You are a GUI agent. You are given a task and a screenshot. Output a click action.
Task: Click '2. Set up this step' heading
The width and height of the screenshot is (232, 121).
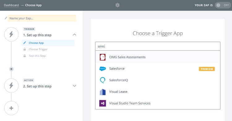pos(37,86)
